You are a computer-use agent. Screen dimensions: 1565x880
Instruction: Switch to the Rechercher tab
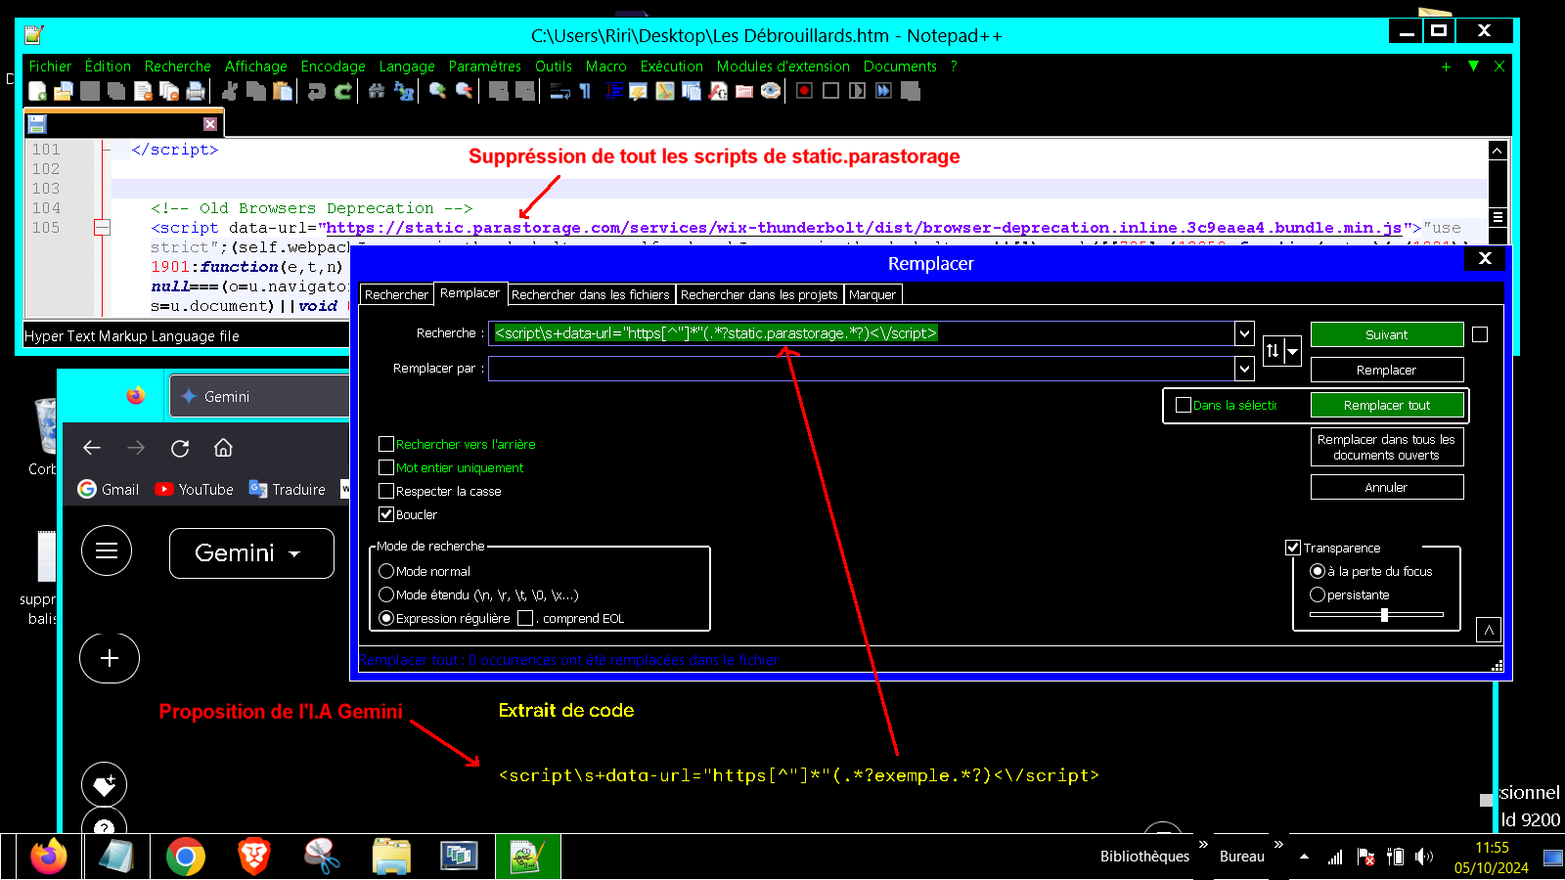(x=396, y=294)
